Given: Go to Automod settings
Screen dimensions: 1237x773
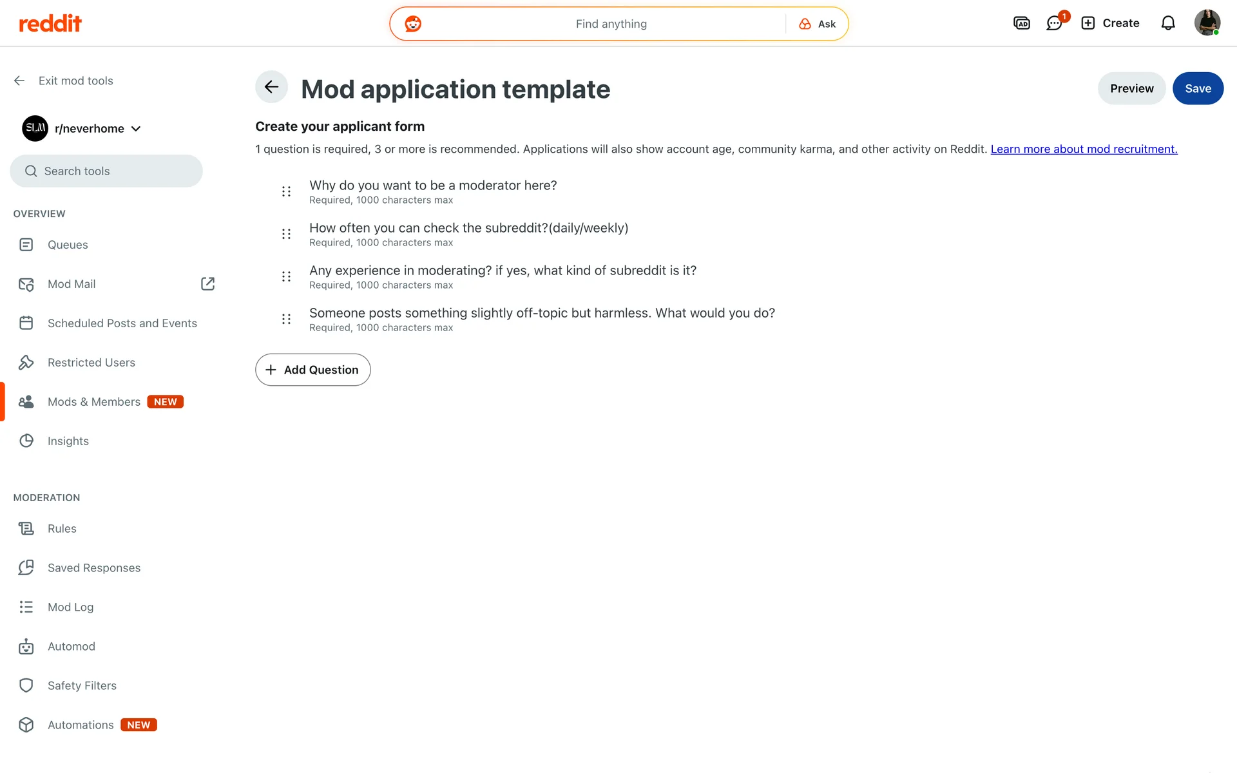Looking at the screenshot, I should (71, 646).
